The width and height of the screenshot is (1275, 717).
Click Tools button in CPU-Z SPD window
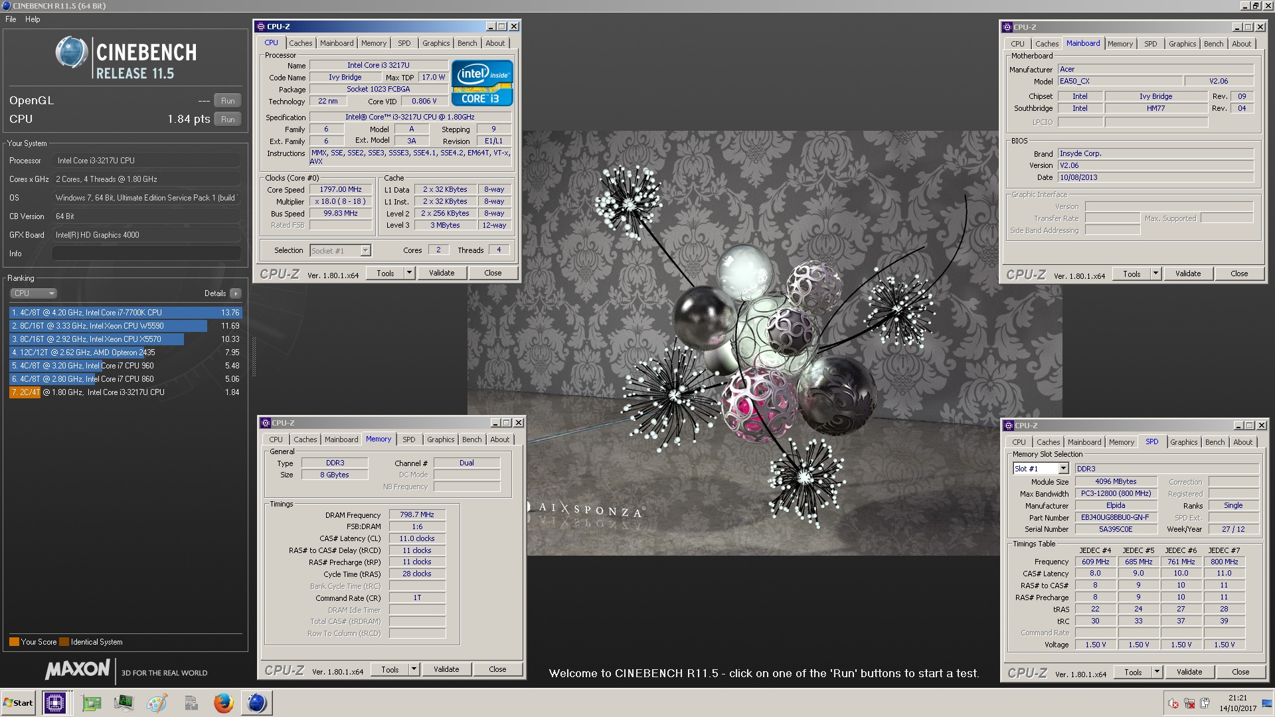point(1133,672)
